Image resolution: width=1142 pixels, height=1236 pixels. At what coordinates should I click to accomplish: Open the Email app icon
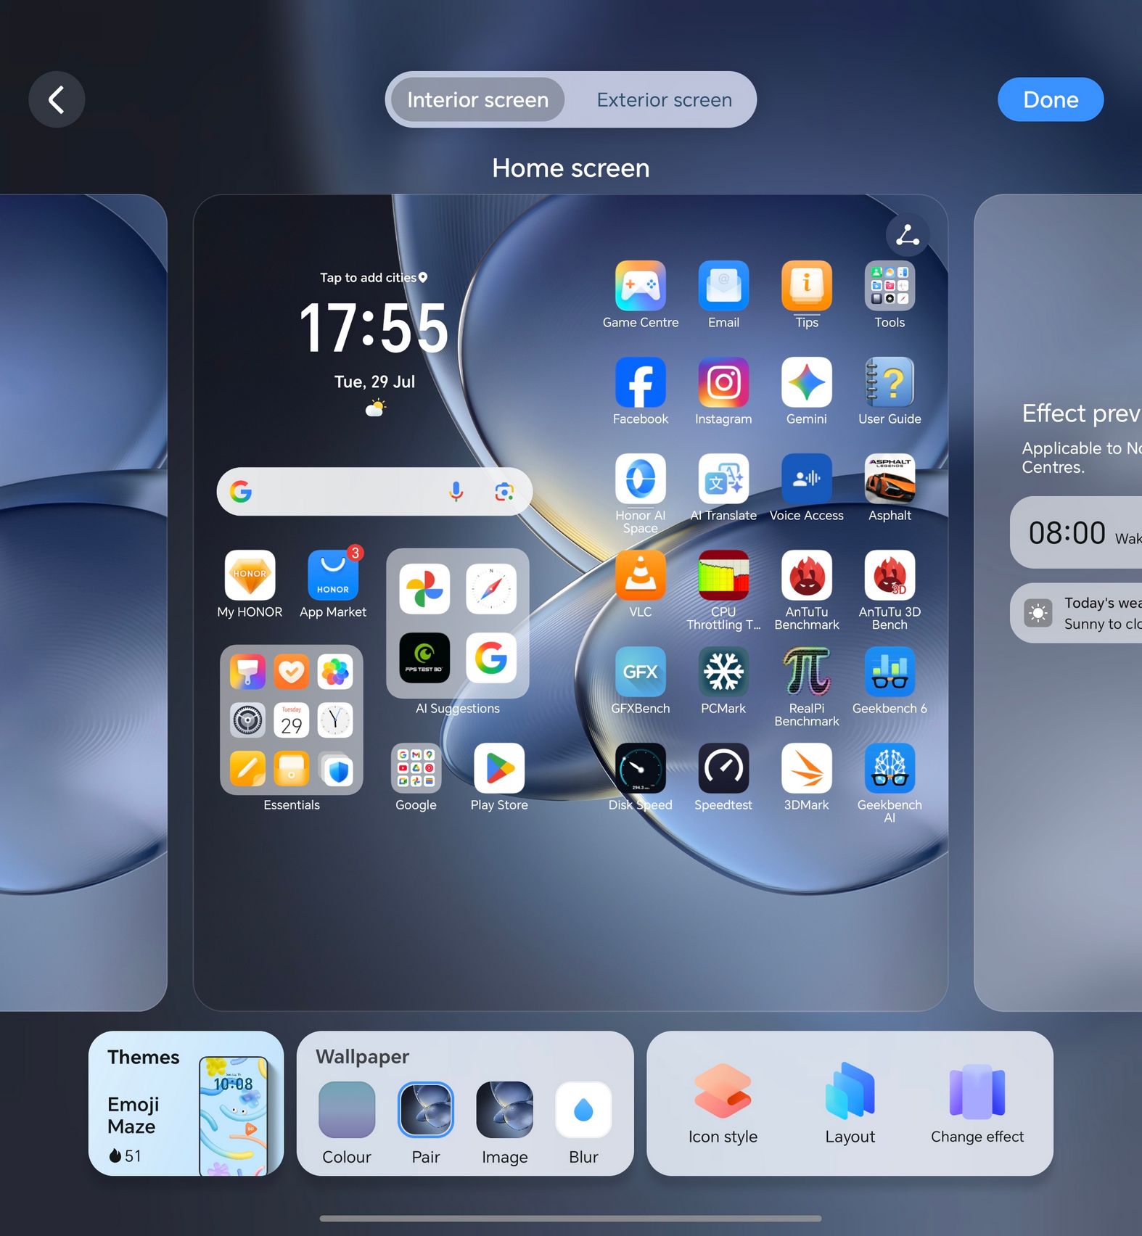[x=723, y=286]
